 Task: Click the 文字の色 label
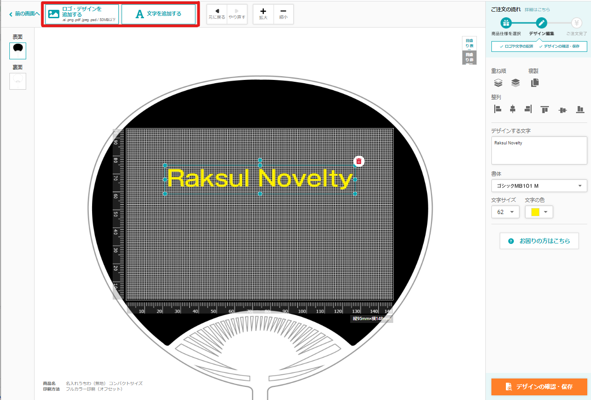pos(535,200)
